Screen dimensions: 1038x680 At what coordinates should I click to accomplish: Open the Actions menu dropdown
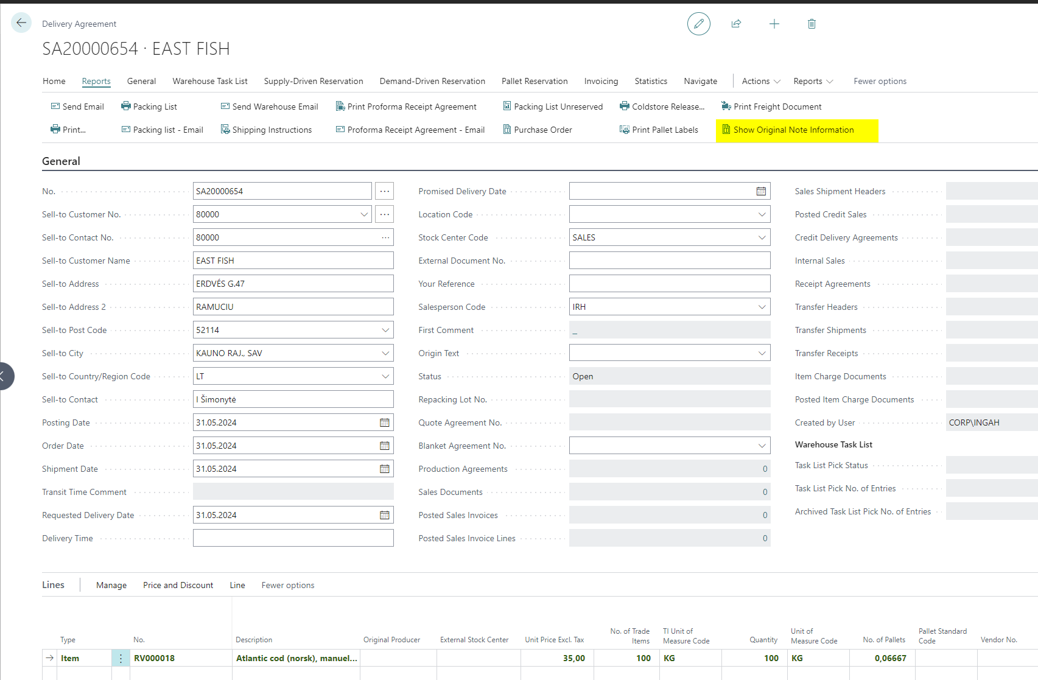coord(760,81)
